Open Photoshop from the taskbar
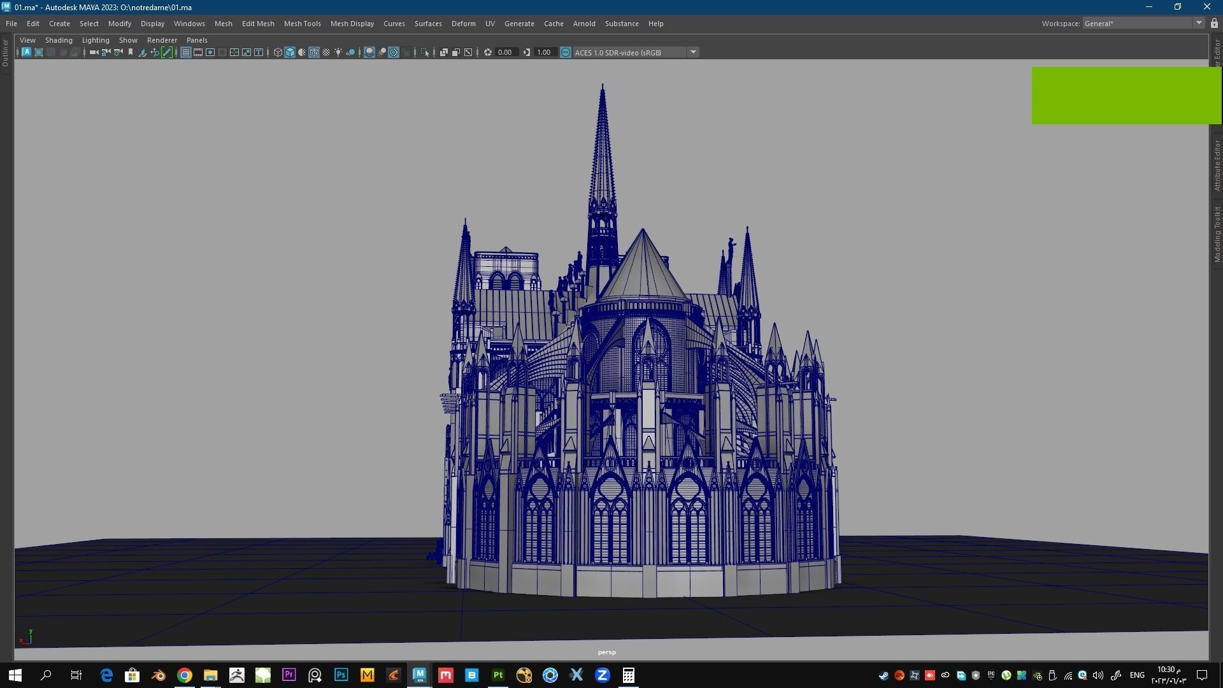The width and height of the screenshot is (1223, 688). [341, 675]
